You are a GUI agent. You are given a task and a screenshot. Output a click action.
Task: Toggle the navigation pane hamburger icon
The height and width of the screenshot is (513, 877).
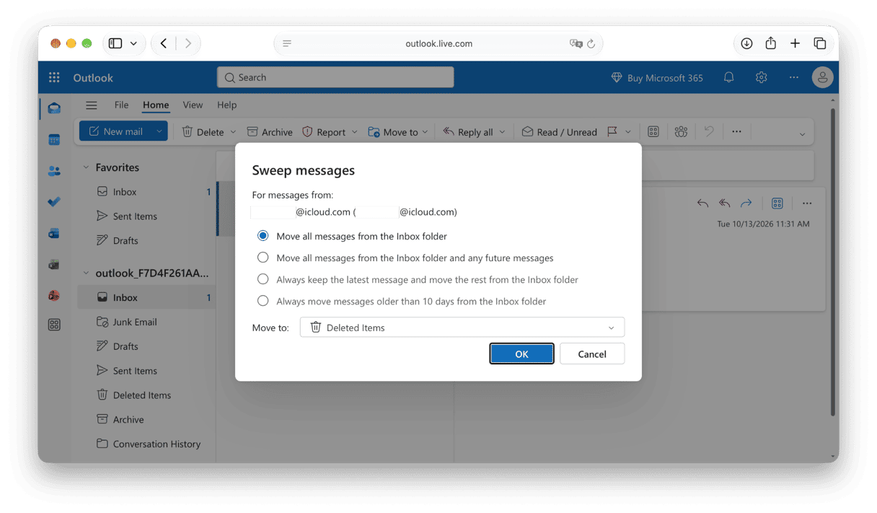tap(91, 105)
